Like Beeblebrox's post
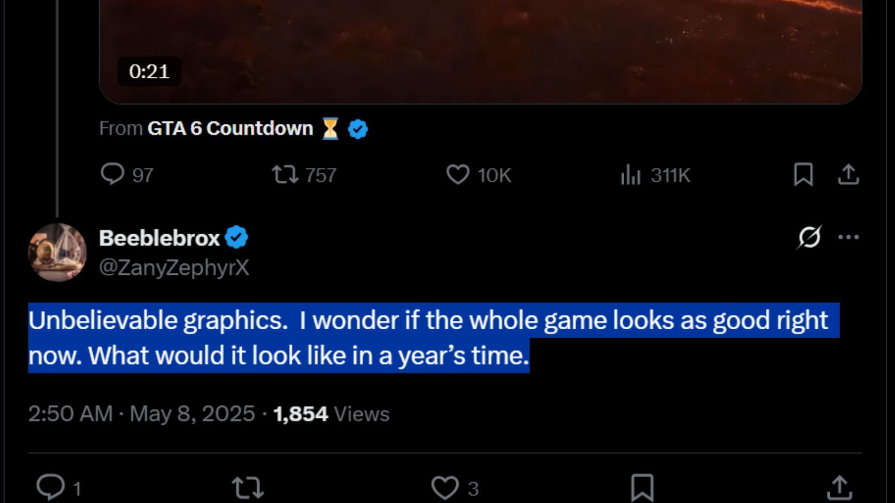 click(x=445, y=487)
